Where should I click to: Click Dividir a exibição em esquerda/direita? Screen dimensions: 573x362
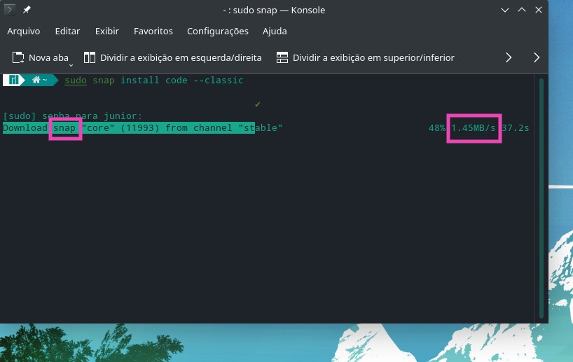(181, 57)
